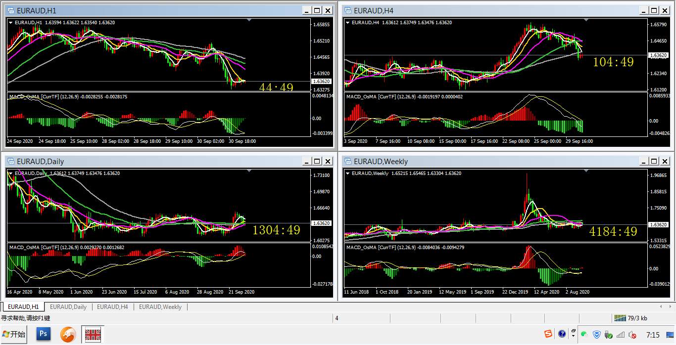Maximize the EURAUD,H1 chart window

(x=317, y=10)
